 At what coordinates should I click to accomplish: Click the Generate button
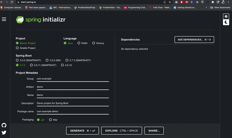[83, 131]
